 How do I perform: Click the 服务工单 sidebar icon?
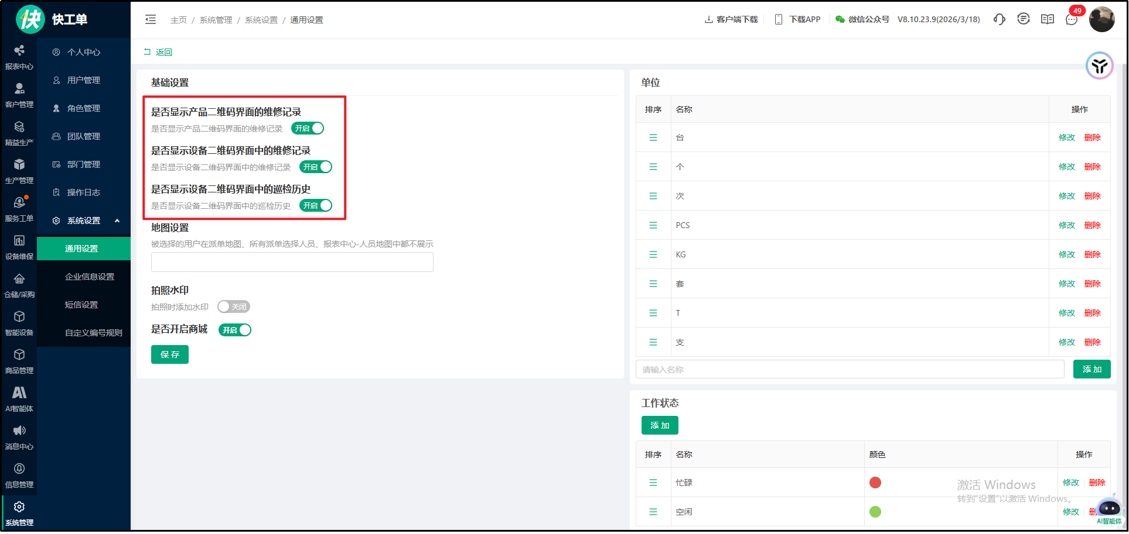tap(19, 209)
